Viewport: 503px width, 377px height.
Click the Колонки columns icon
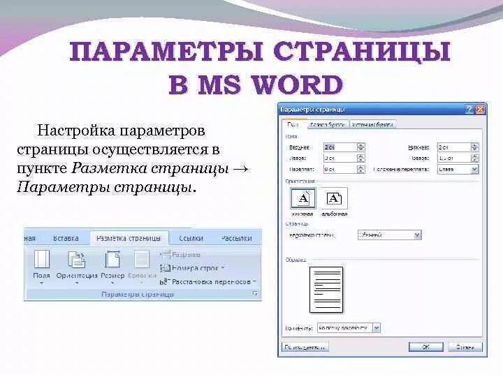[142, 259]
